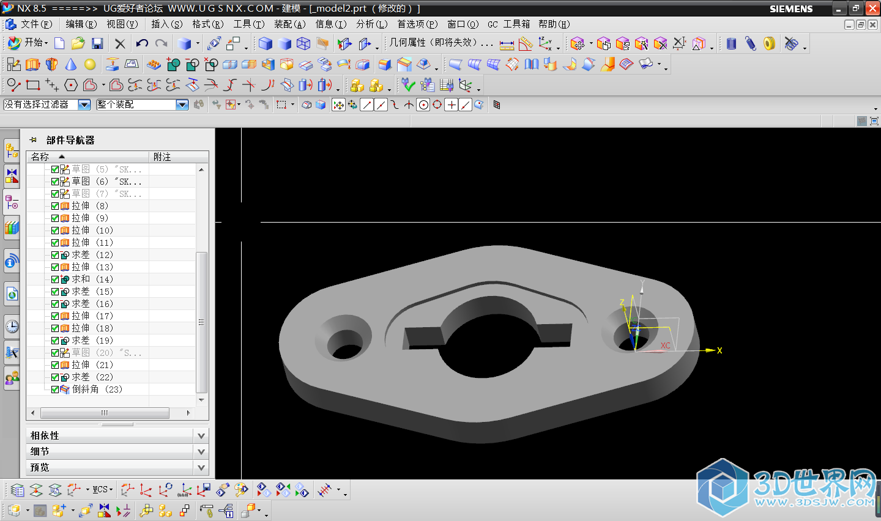Click the Delete X icon

click(x=120, y=43)
